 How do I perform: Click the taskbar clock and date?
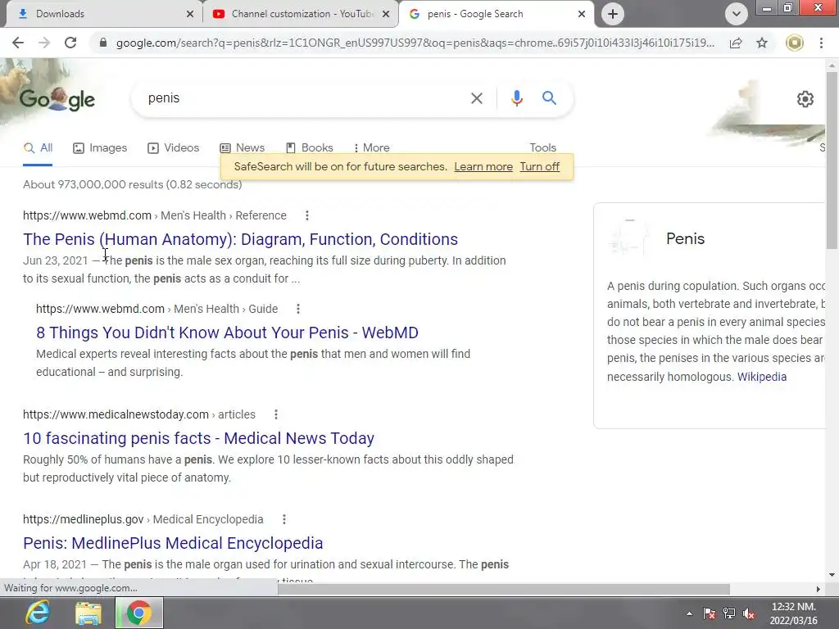tap(793, 613)
